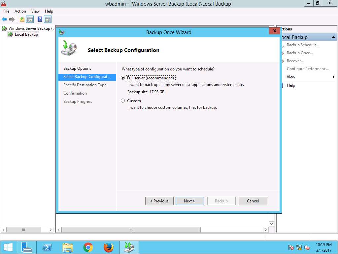This screenshot has width=338, height=254.
Task: Click Help in the Actions pane
Action: [x=291, y=85]
